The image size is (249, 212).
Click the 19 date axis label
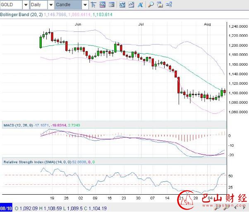52,198
